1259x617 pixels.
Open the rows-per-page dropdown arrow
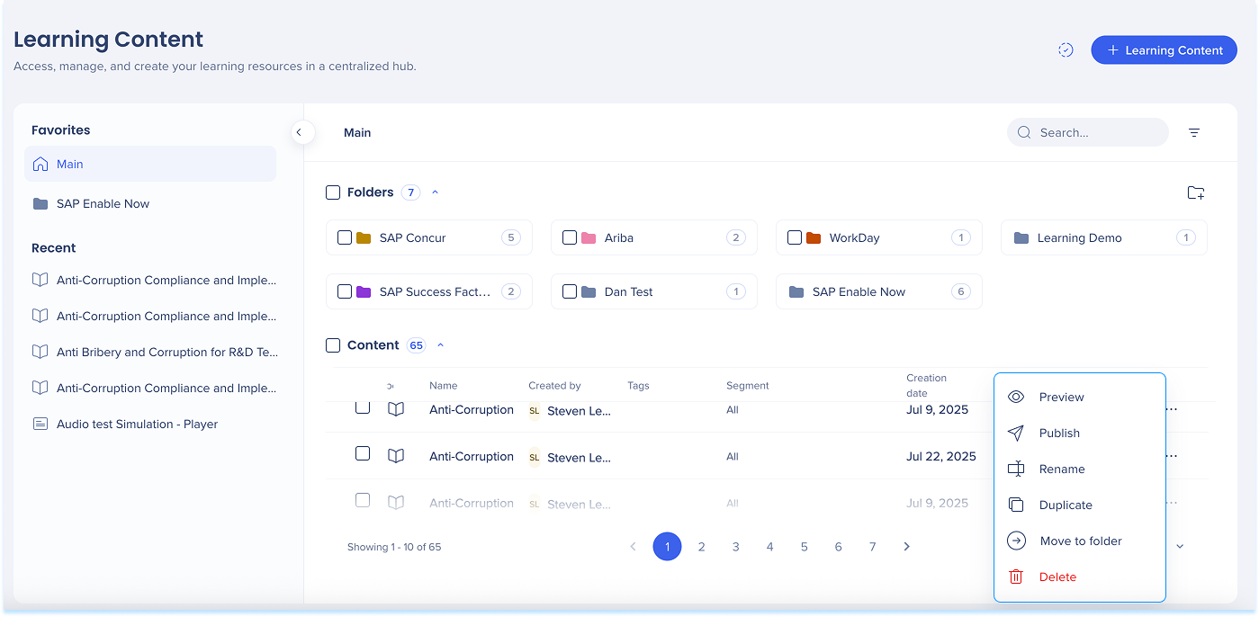(1180, 546)
